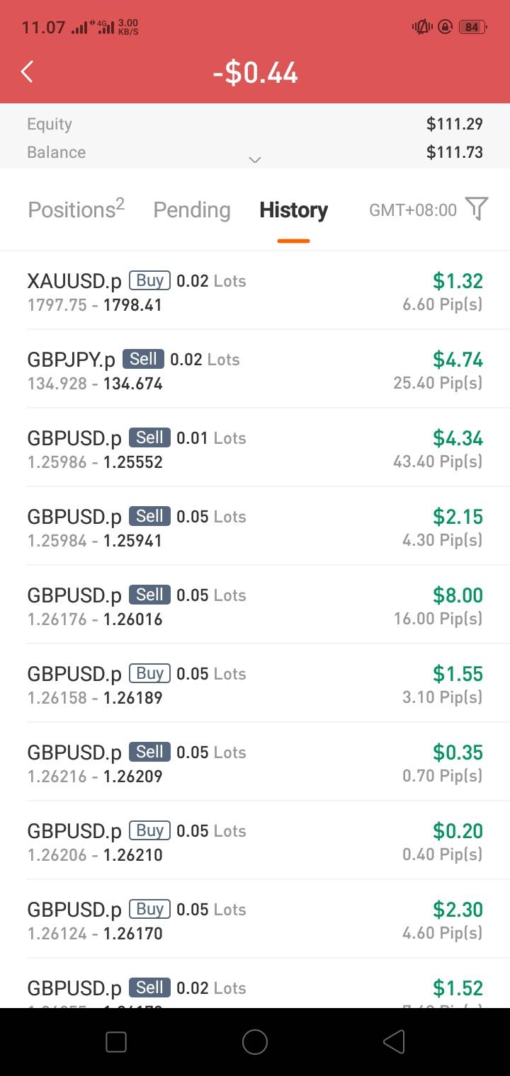This screenshot has height=1076, width=510.
Task: Select the History tab
Action: (293, 210)
